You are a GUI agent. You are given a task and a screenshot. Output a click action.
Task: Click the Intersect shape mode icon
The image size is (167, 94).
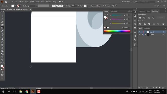(149, 17)
